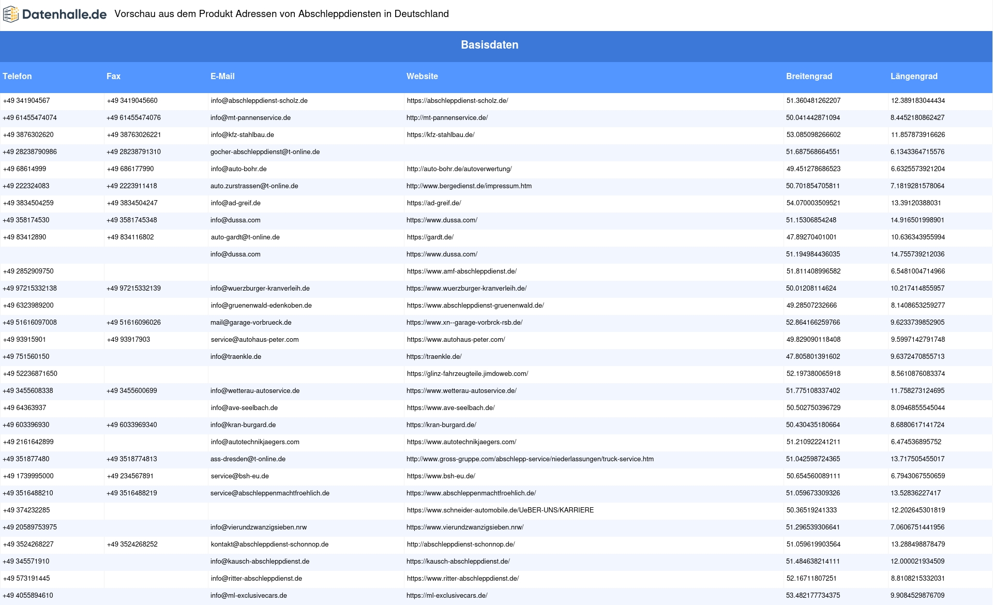Open the auto-bohr.de/autoverwertung link
The height and width of the screenshot is (605, 993).
pyautogui.click(x=459, y=169)
